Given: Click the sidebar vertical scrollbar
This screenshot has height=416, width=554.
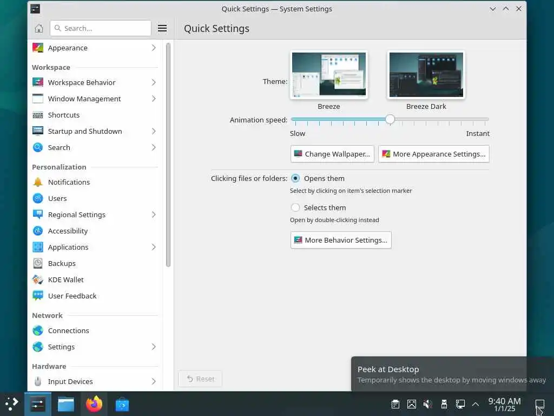Looking at the screenshot, I should 168,155.
